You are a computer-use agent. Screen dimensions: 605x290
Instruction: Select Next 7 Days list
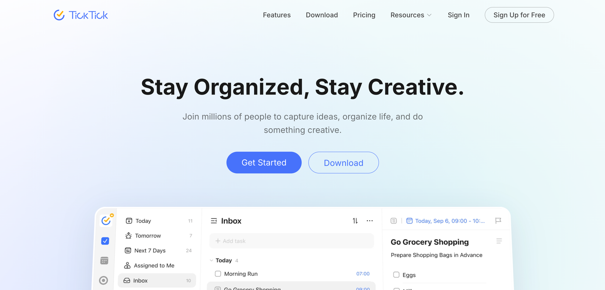click(158, 250)
